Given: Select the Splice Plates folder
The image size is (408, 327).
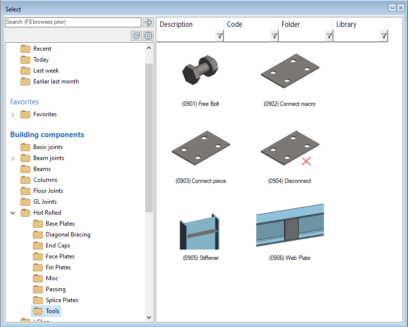Looking at the screenshot, I should pyautogui.click(x=62, y=300).
